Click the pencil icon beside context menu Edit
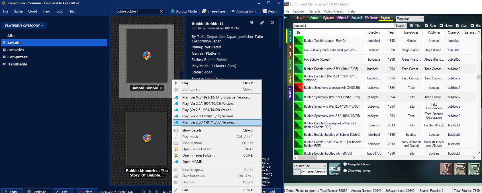Viewport: 482px width, 193px height. pos(176,190)
